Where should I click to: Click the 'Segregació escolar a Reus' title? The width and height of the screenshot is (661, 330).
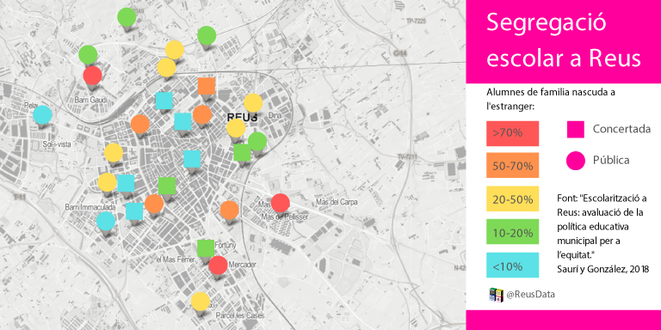pos(564,40)
